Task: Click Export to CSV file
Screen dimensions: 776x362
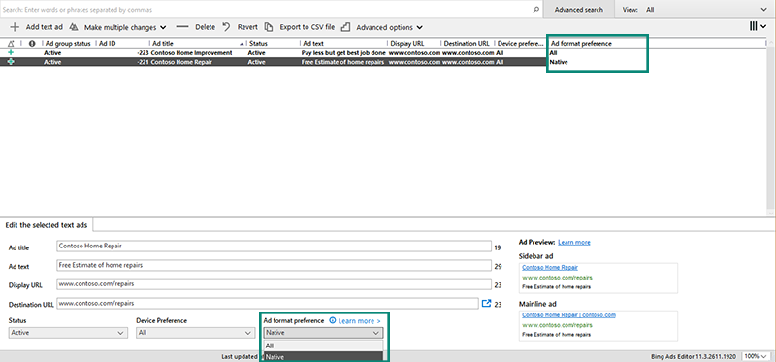Action: click(x=307, y=27)
